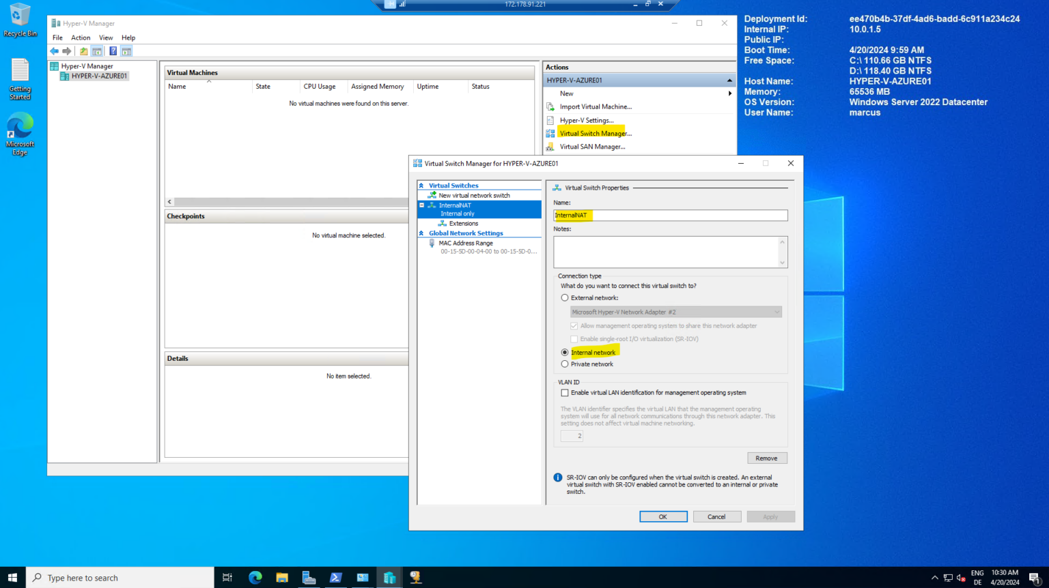Viewport: 1049px width, 588px height.
Task: Select the Private network connection type
Action: [x=565, y=364]
